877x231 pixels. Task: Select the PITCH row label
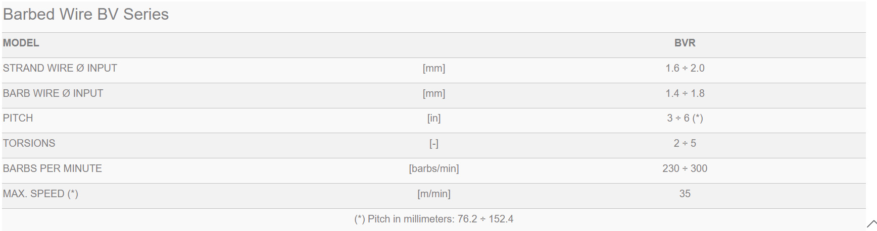pos(18,118)
